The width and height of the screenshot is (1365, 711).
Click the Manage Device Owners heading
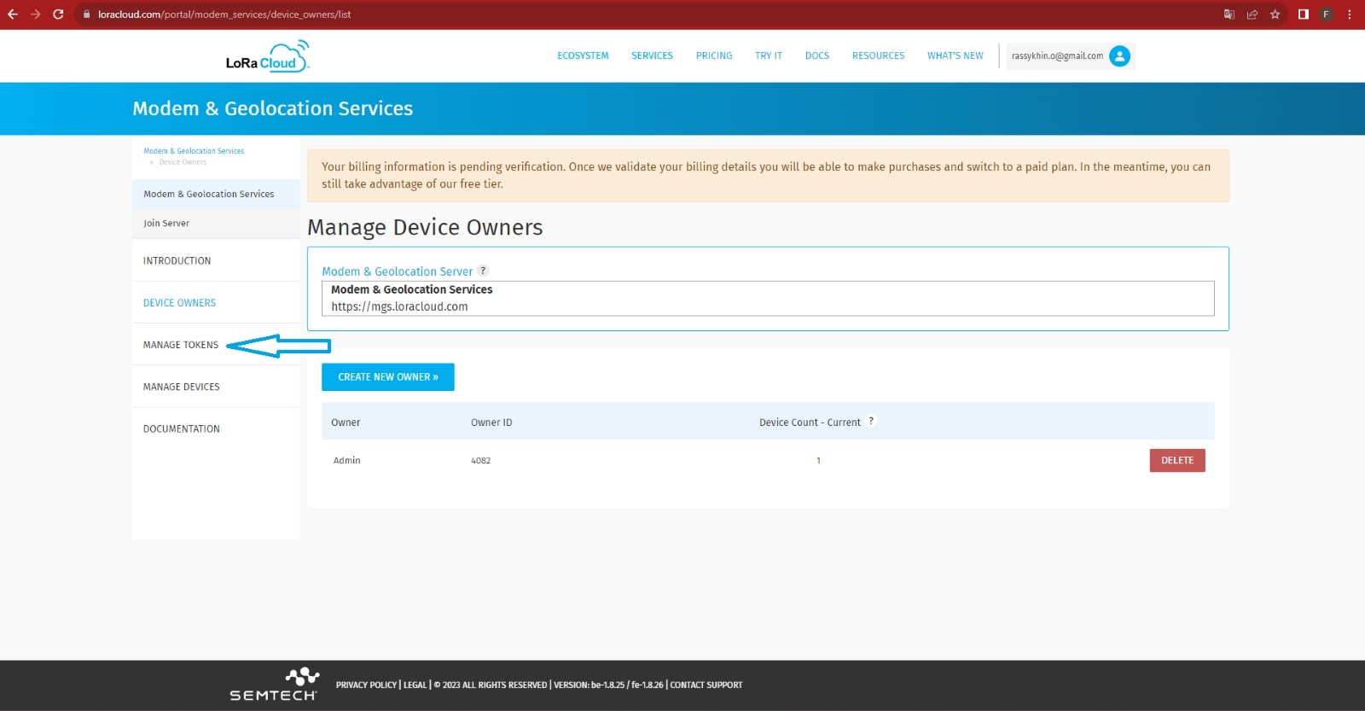click(425, 228)
